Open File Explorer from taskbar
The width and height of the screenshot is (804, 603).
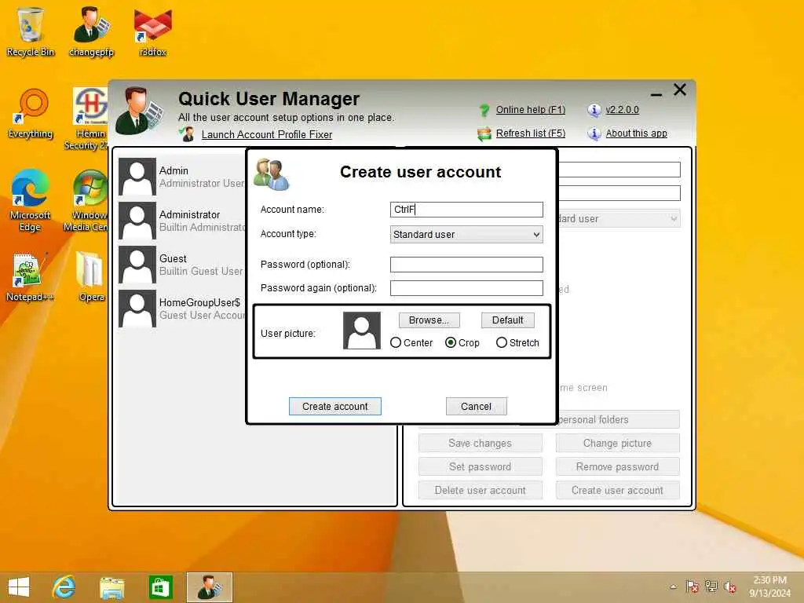coord(111,588)
